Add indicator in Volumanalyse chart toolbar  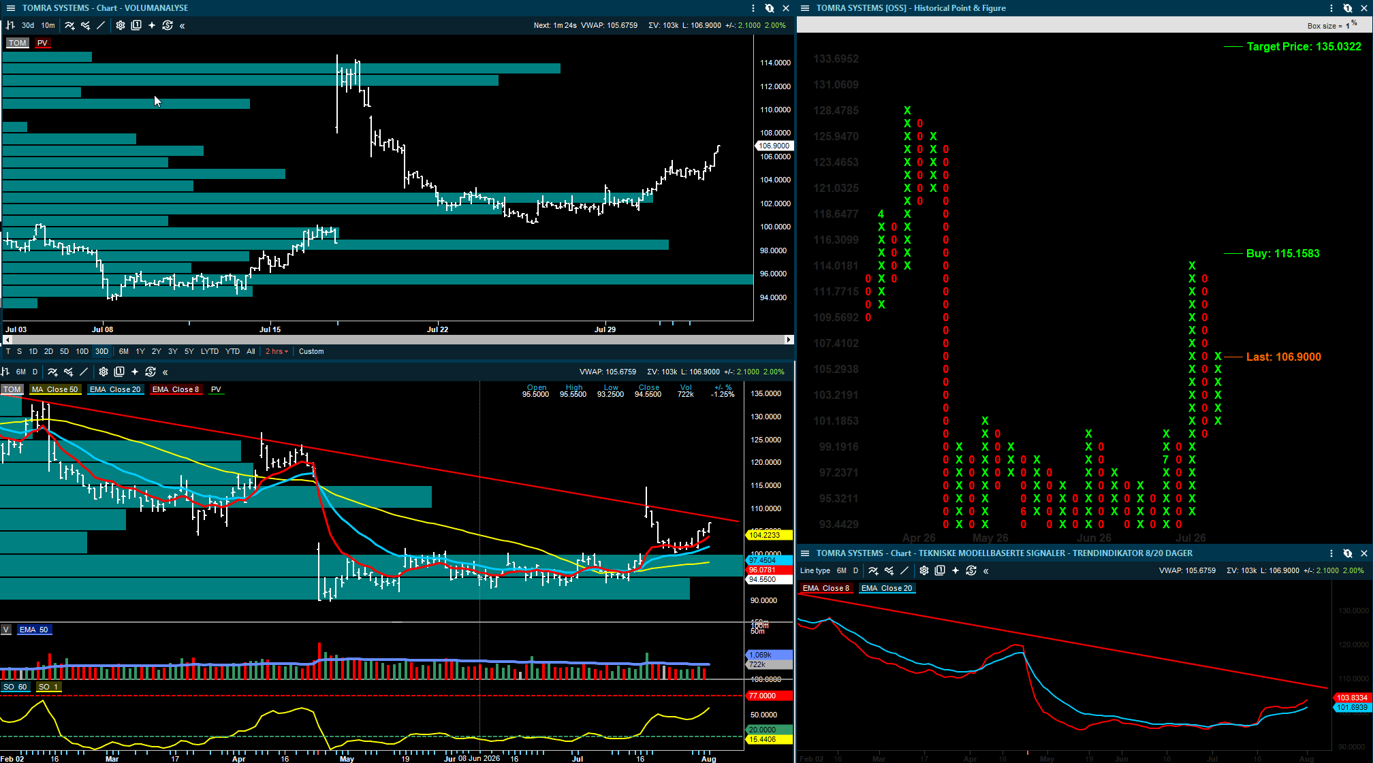click(69, 25)
